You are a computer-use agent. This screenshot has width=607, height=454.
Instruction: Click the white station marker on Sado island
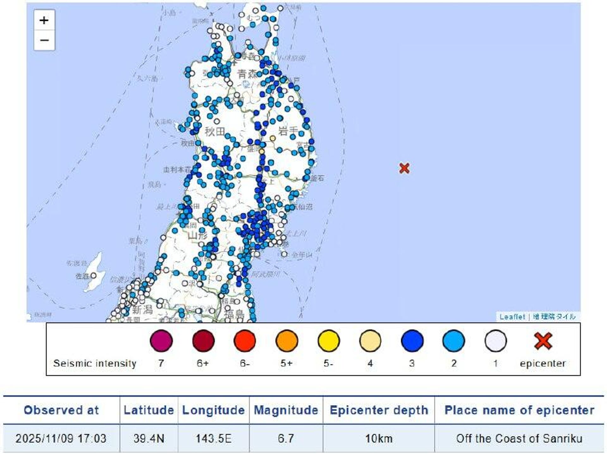pos(94,276)
